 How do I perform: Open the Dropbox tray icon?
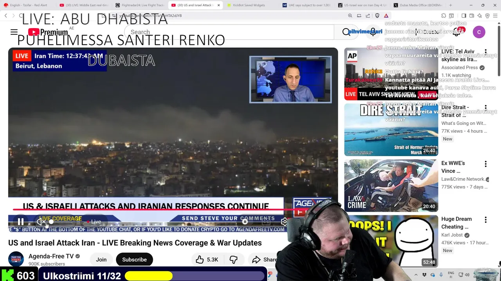click(x=425, y=275)
